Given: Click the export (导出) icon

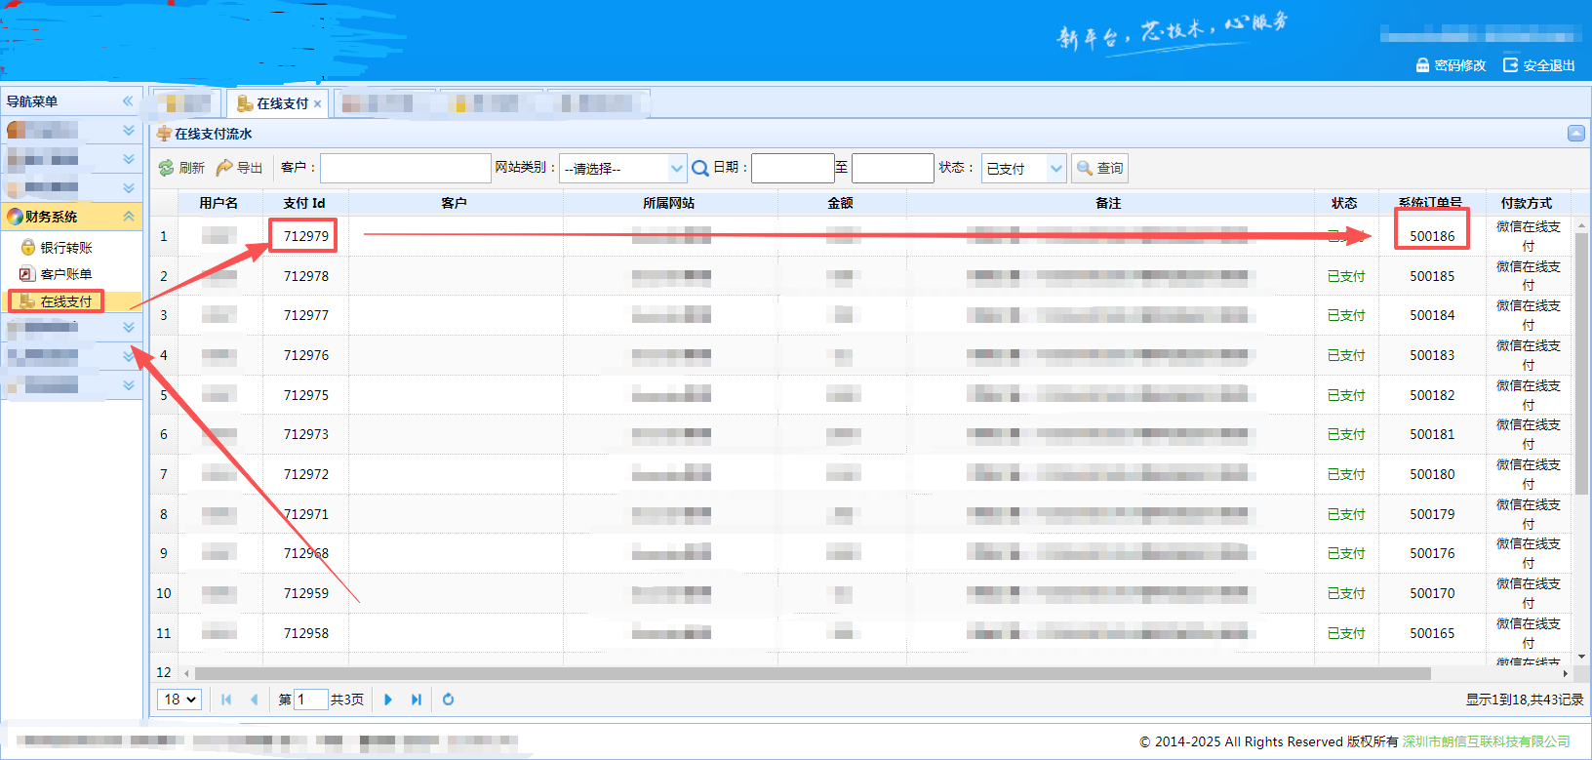Looking at the screenshot, I should click(225, 168).
